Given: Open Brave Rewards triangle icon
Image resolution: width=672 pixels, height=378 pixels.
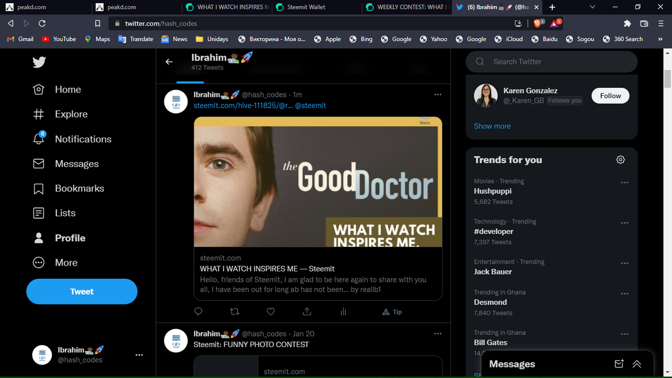Looking at the screenshot, I should pos(555,23).
